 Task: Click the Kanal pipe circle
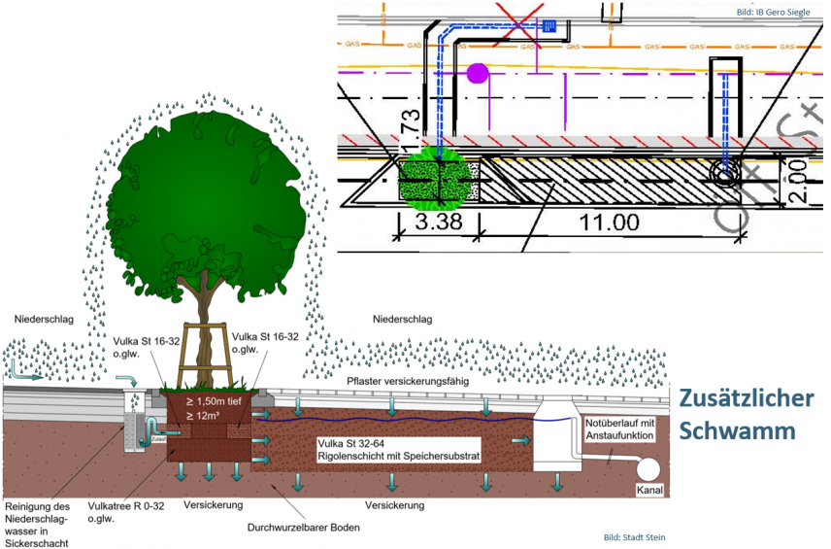click(649, 468)
